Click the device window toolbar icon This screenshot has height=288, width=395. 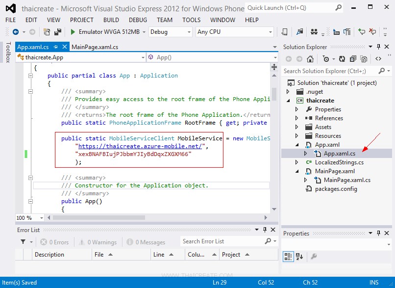(x=284, y=32)
